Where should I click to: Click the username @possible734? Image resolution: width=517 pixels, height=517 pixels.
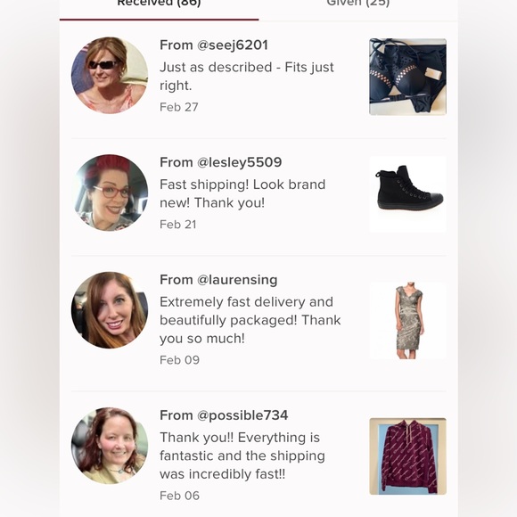click(242, 415)
